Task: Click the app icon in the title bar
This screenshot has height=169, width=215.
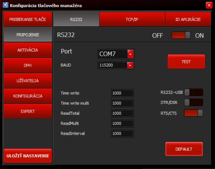Action: click(6, 5)
